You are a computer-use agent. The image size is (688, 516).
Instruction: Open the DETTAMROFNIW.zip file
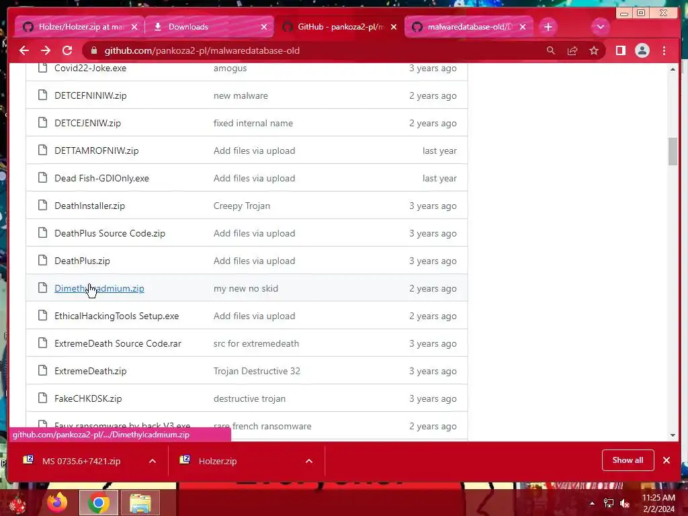[97, 151]
